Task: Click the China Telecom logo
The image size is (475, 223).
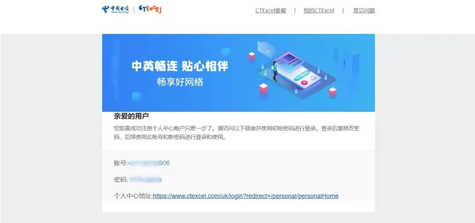Action: coord(115,9)
